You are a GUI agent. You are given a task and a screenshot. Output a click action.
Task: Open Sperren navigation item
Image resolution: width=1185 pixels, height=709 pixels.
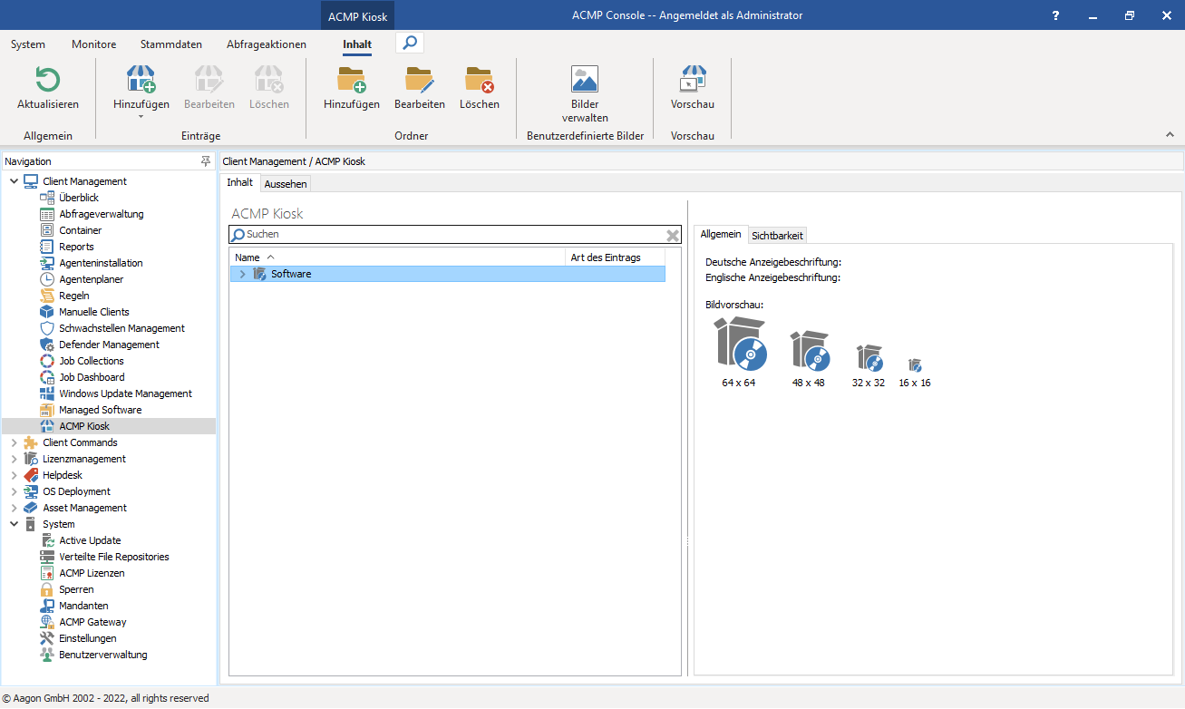76,589
